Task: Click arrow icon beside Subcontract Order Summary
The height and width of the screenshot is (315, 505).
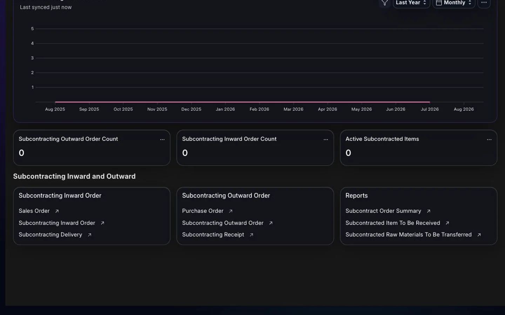Action: pyautogui.click(x=429, y=211)
